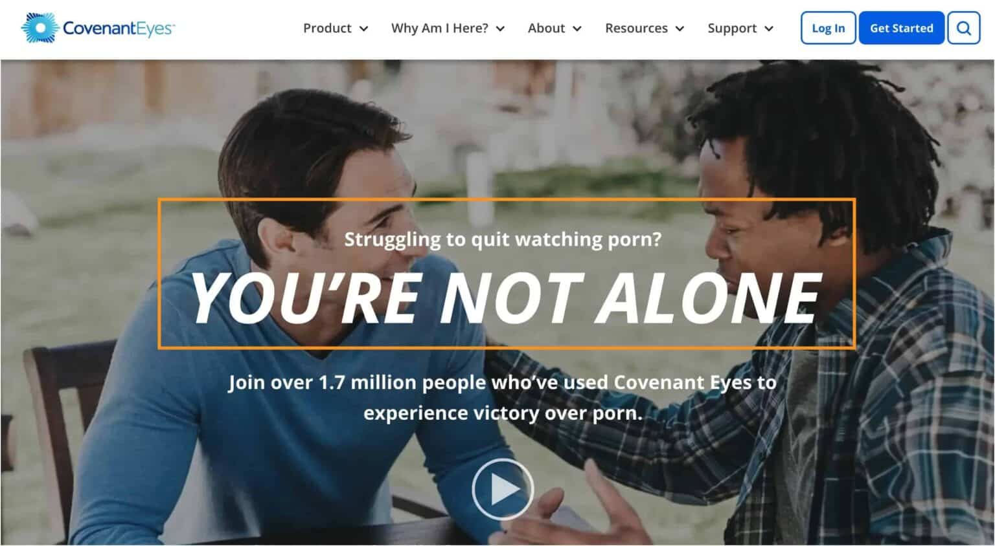995x546 pixels.
Task: Click the Covenant Eyes sunburst logo icon
Action: [40, 28]
